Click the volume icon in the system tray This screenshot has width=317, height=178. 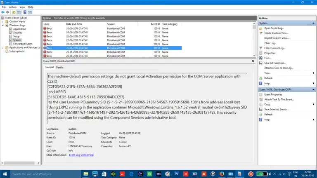[284, 174]
